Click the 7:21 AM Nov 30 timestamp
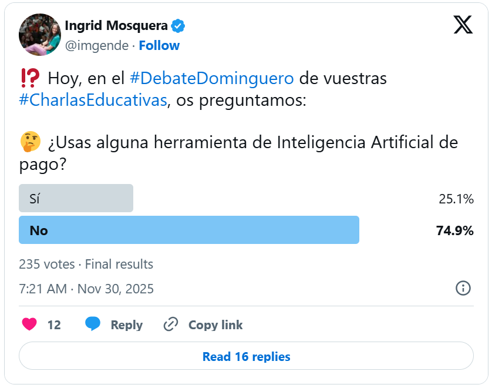This screenshot has height=388, width=492. [x=86, y=289]
